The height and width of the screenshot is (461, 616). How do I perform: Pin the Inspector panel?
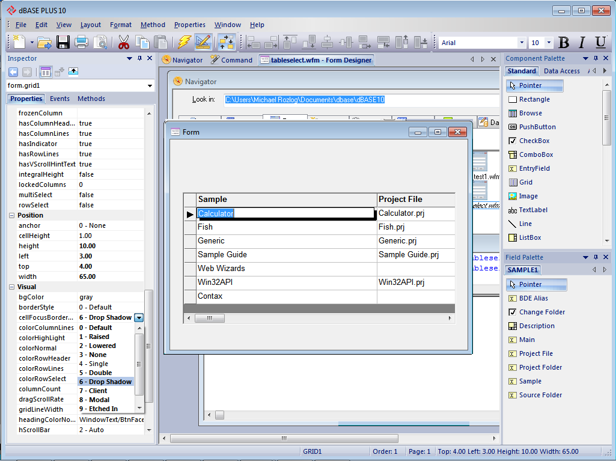139,58
